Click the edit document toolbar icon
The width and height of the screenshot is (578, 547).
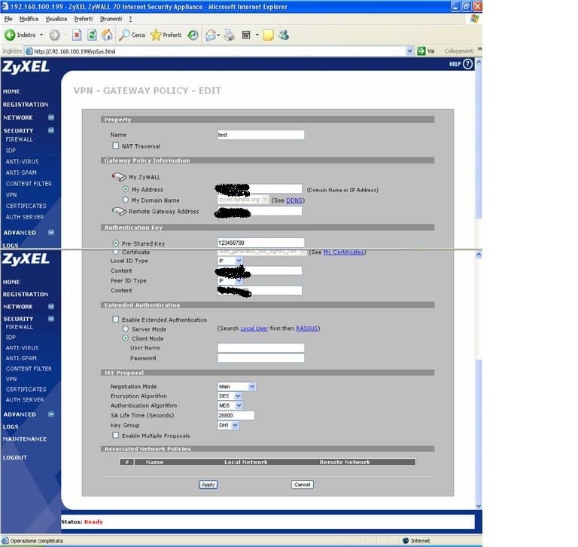click(x=246, y=35)
